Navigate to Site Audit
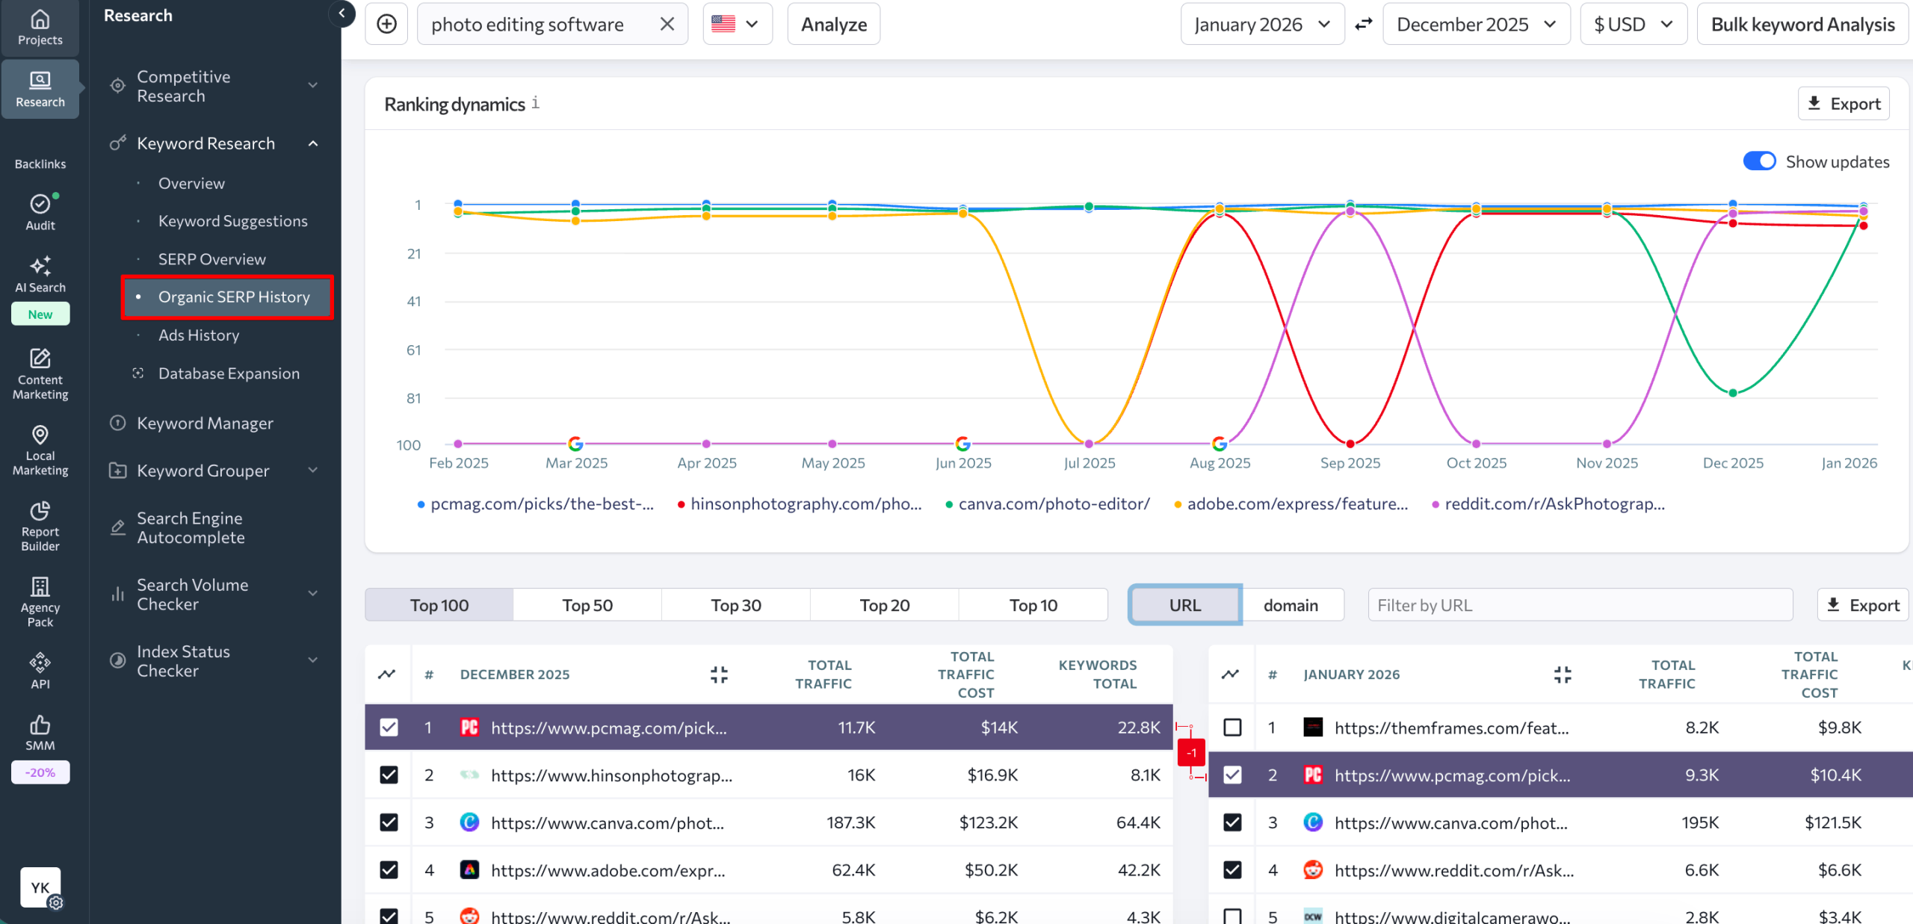1913x924 pixels. tap(40, 211)
